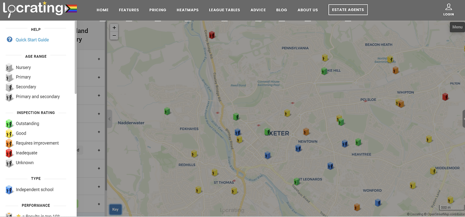Click the Inadequate label in the key
This screenshot has width=465, height=217.
click(x=27, y=153)
